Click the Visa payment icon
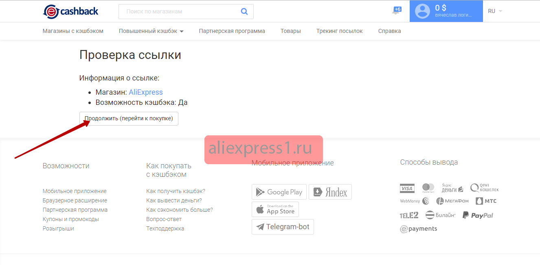The image size is (540, 265). click(407, 188)
